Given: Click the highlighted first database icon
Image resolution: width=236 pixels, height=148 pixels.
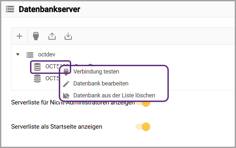Looking at the screenshot, I should tap(38, 67).
